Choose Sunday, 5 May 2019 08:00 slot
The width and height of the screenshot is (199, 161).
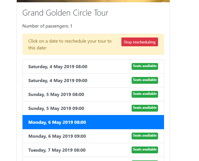coord(93,94)
